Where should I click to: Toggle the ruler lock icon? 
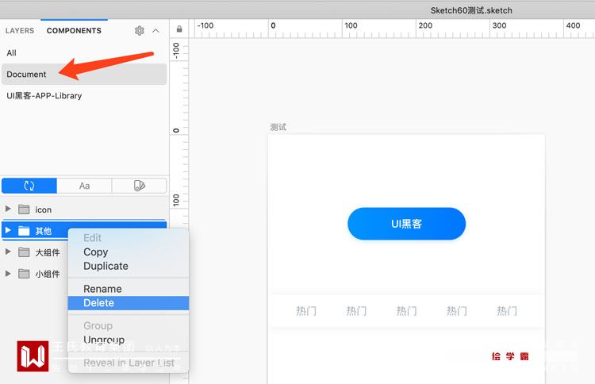179,29
